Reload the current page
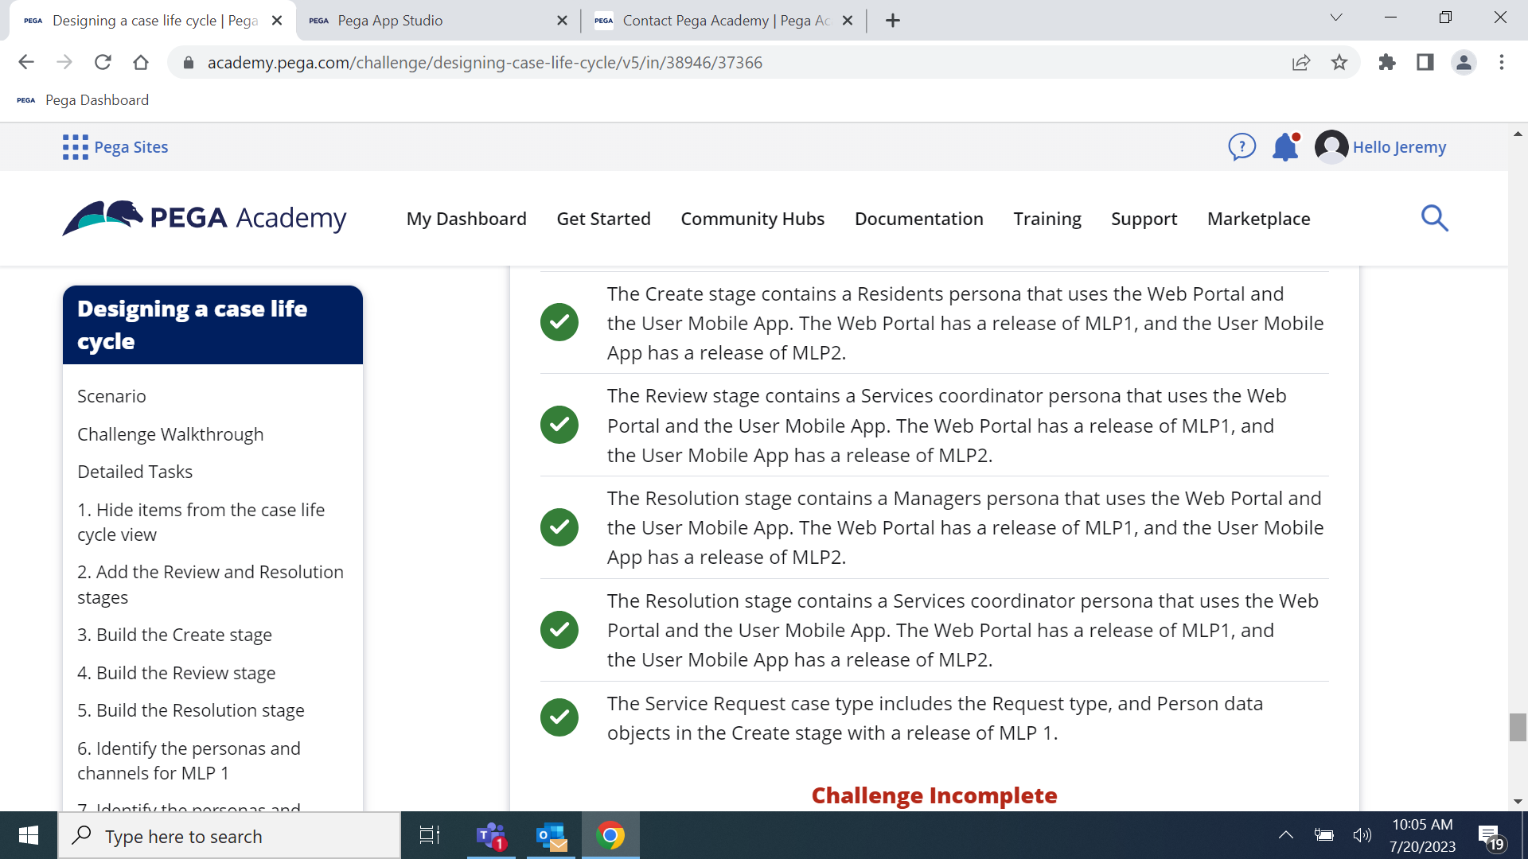The height and width of the screenshot is (859, 1528). (x=103, y=62)
